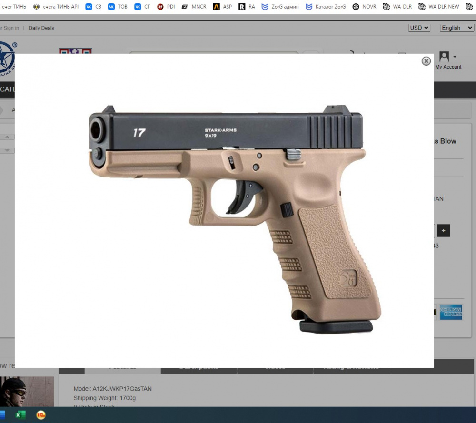Expand the English language dropdown
The width and height of the screenshot is (476, 423).
click(456, 28)
